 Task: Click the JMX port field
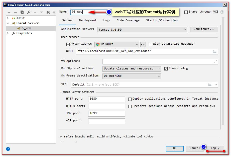click(x=107, y=114)
